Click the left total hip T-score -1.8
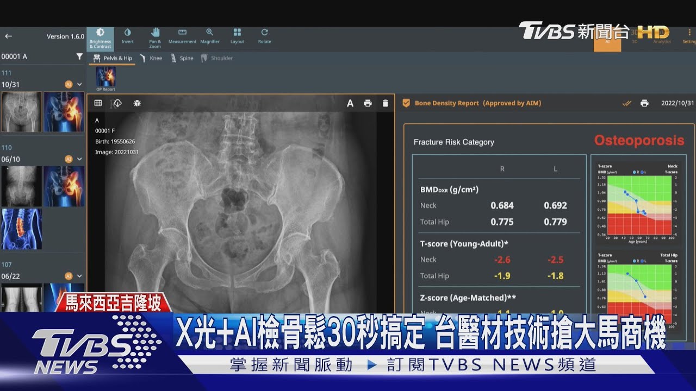The width and height of the screenshot is (696, 391). (x=555, y=276)
